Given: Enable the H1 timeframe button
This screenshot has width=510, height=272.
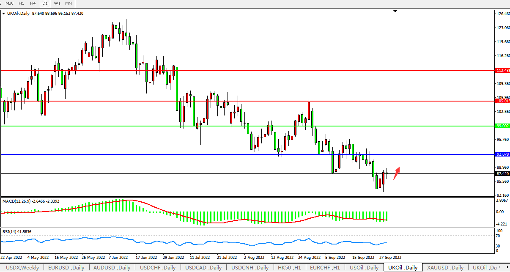Looking at the screenshot, I should 22,3.
